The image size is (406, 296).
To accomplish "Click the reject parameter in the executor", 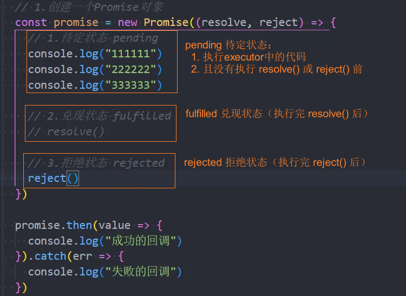I will (x=279, y=23).
